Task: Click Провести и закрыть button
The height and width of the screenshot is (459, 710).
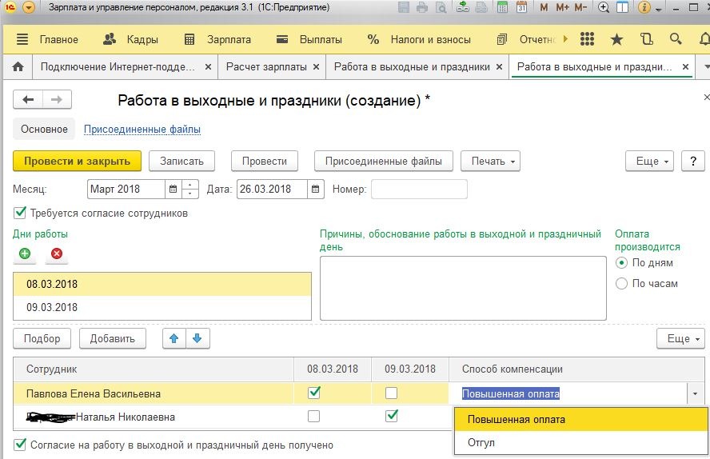Action: point(77,162)
